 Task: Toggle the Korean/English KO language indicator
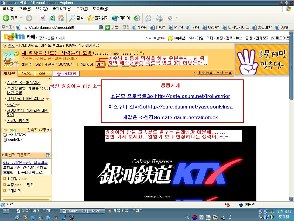click(187, 218)
